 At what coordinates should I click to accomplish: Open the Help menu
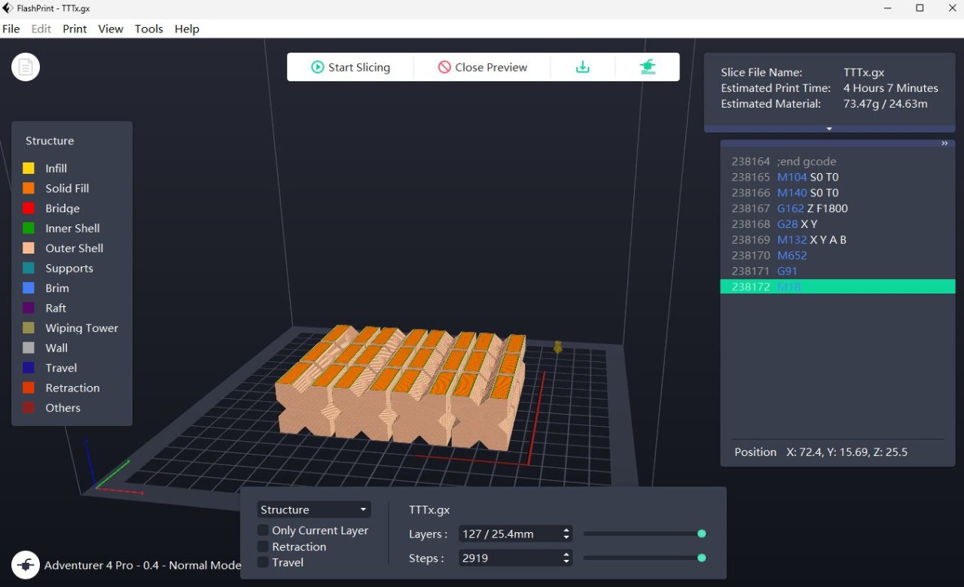[x=187, y=29]
